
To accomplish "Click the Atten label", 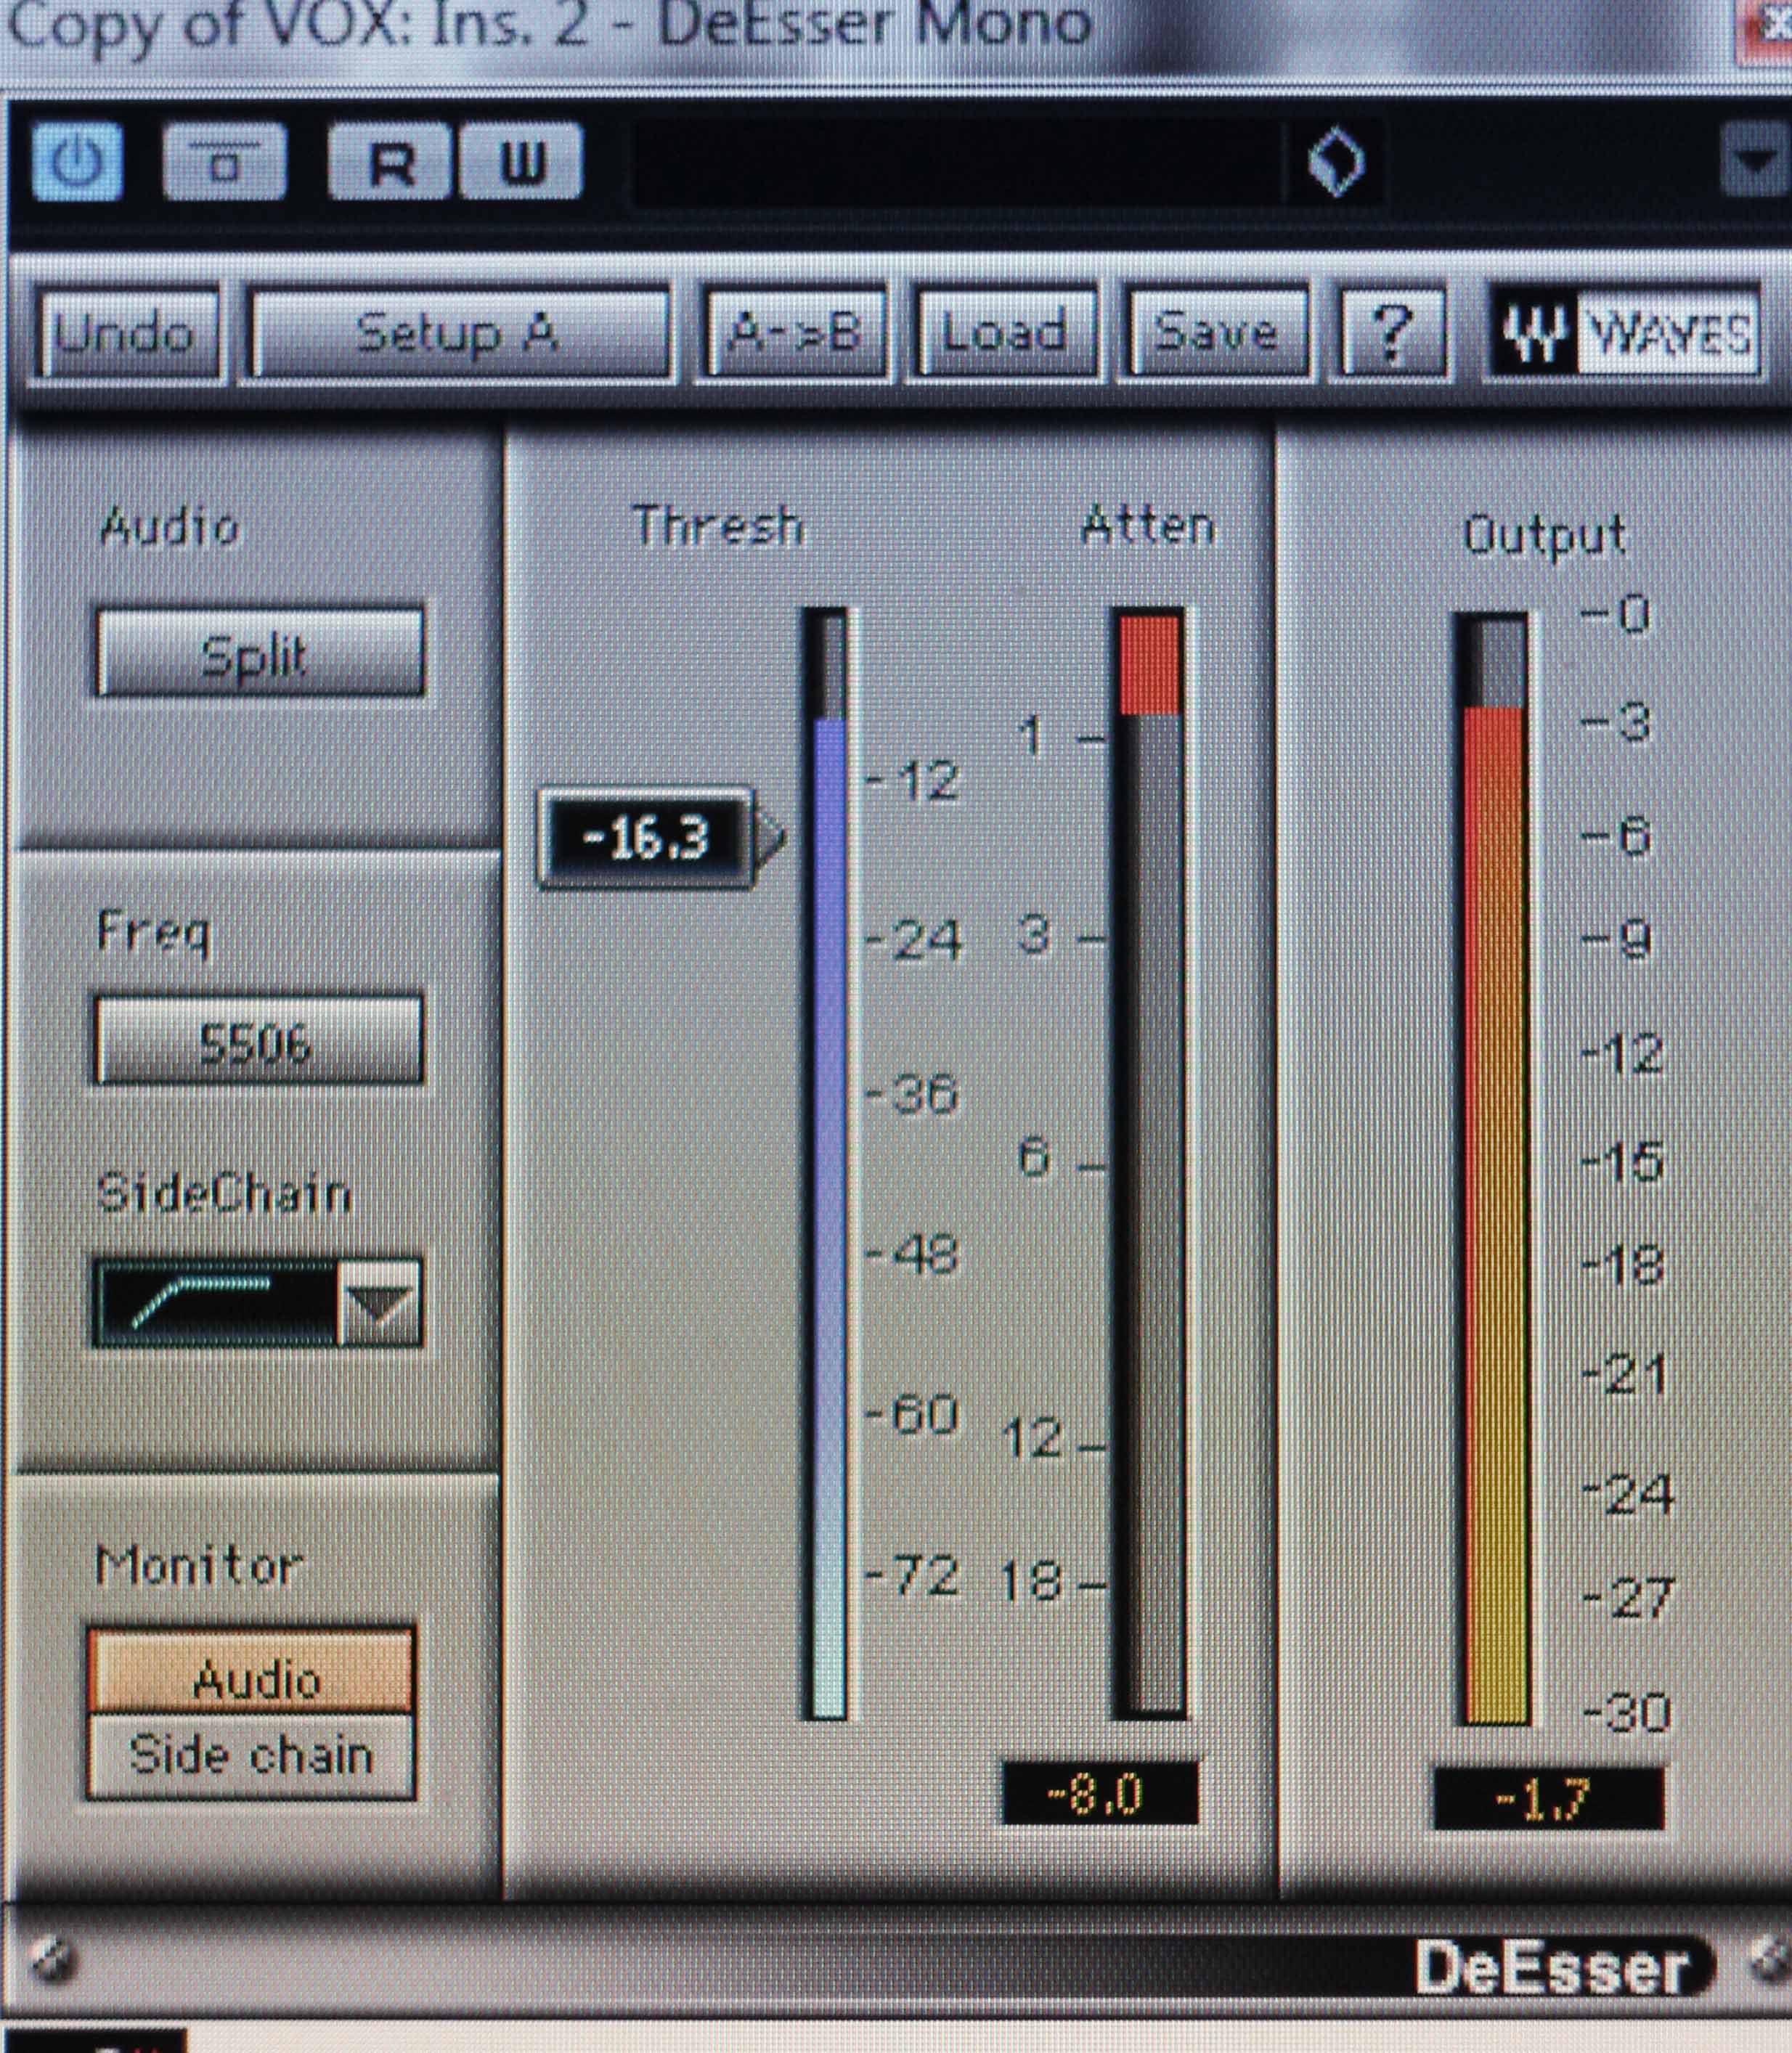I will coord(1148,525).
